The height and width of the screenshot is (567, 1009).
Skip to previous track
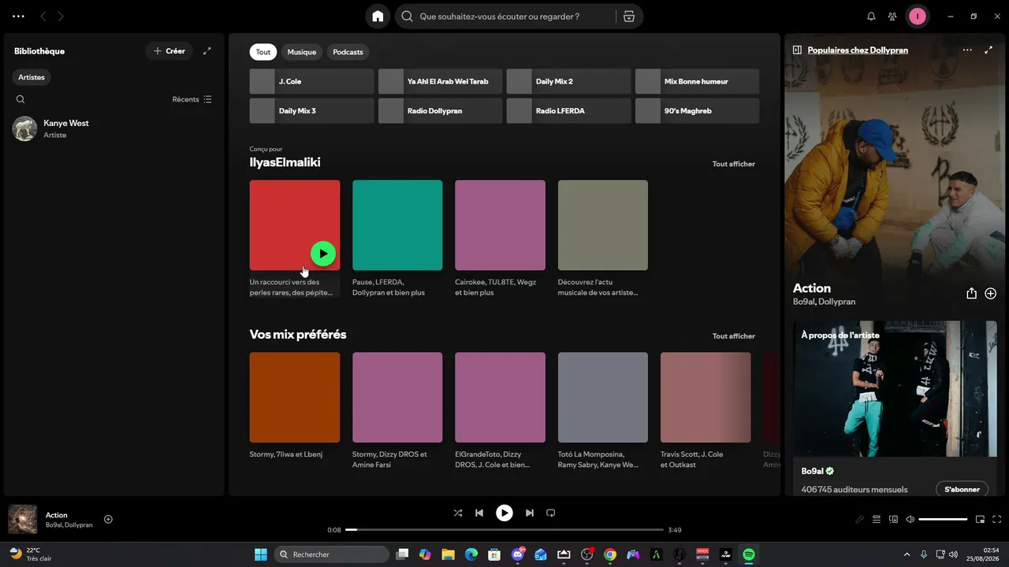(479, 513)
